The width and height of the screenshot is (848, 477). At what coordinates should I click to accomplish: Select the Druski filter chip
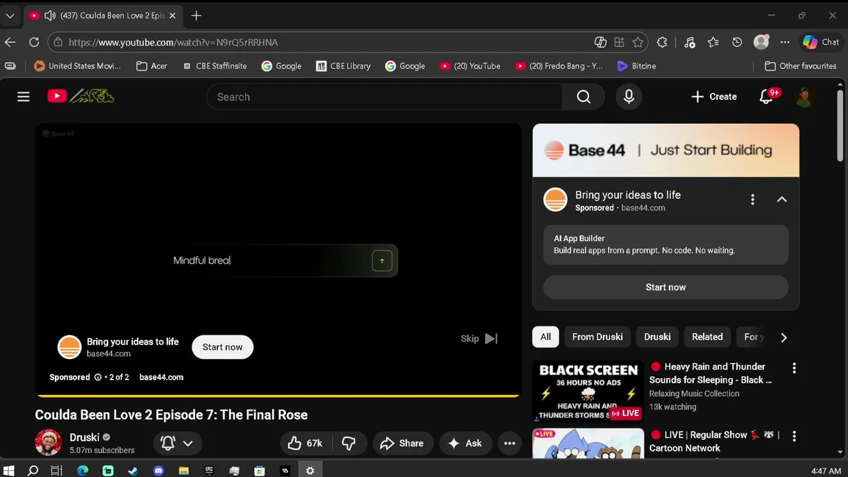(x=657, y=337)
